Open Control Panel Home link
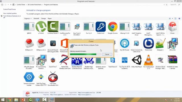 pos(9,9)
